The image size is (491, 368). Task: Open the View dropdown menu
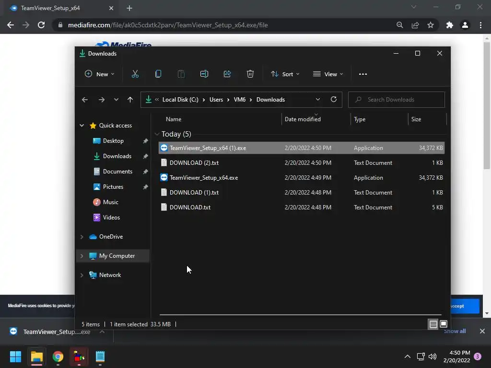click(x=328, y=74)
